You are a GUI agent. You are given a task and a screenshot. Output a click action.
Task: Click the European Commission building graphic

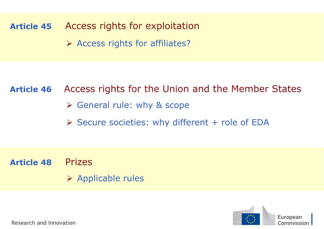click(254, 215)
